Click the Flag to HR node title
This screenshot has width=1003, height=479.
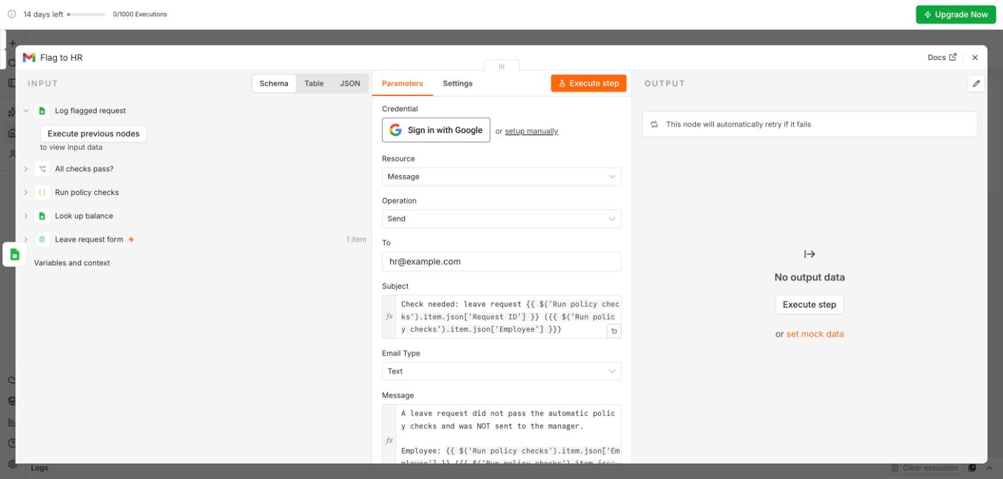point(61,58)
